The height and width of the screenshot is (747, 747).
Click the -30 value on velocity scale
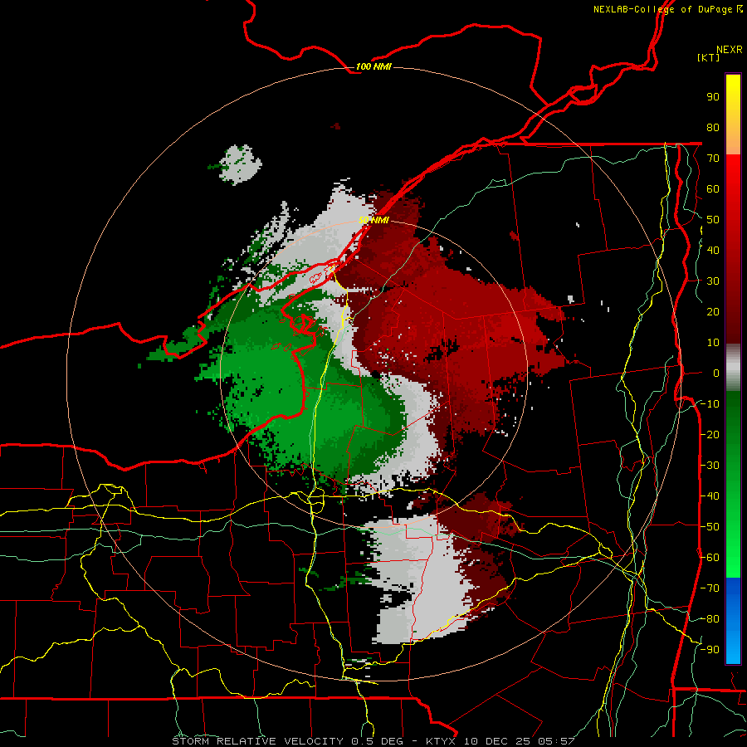(x=710, y=466)
